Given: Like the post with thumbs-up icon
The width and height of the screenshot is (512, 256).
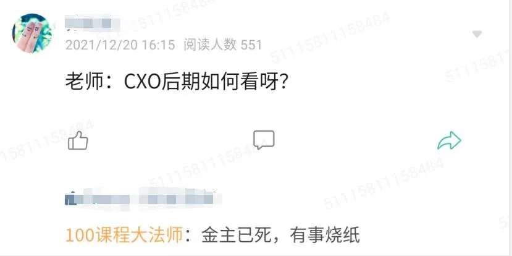Looking at the screenshot, I should (78, 140).
